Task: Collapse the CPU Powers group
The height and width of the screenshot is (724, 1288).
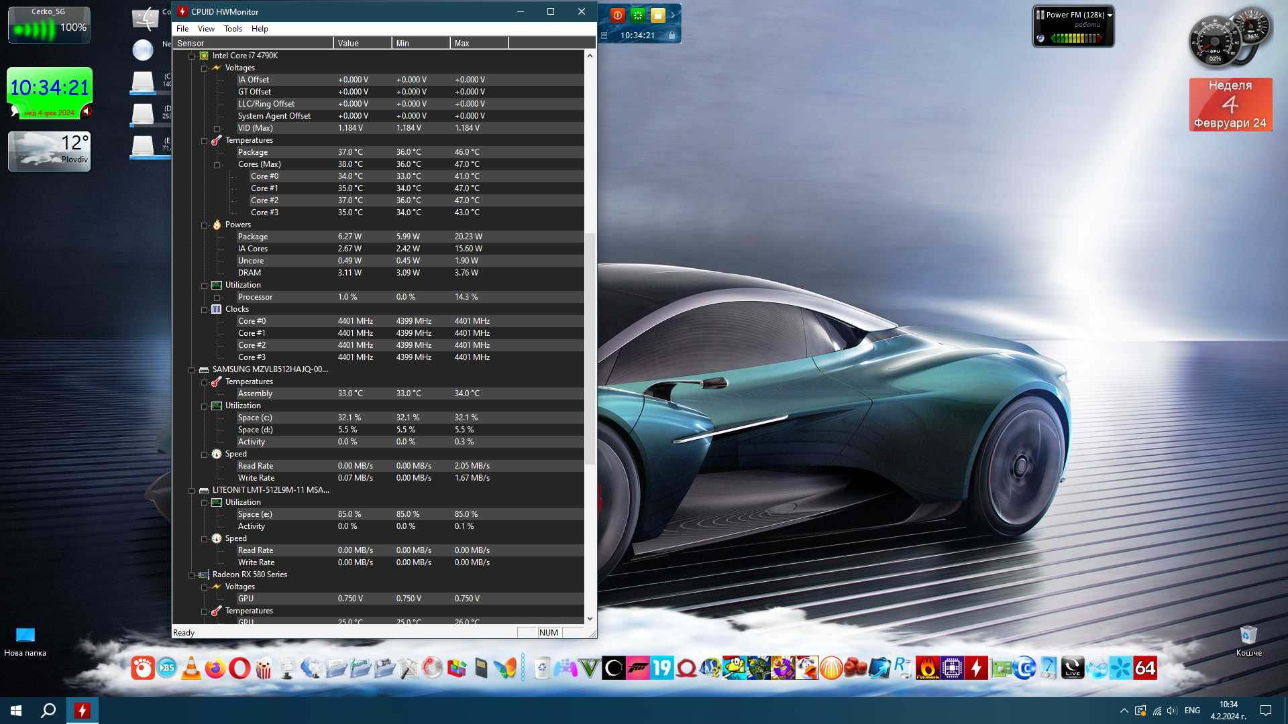Action: 205,225
